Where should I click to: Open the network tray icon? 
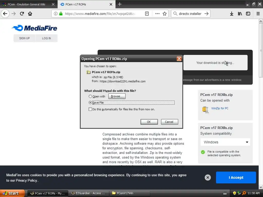click(x=239, y=193)
